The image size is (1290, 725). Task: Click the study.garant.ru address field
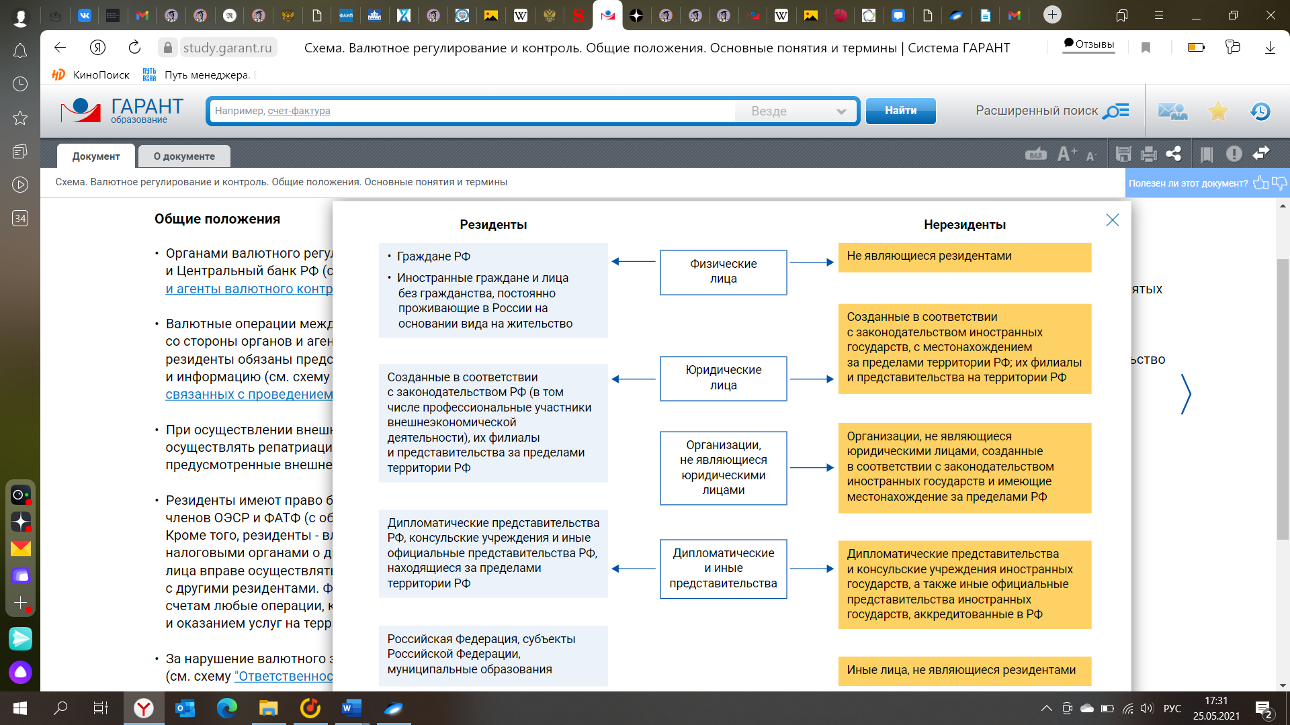point(227,48)
